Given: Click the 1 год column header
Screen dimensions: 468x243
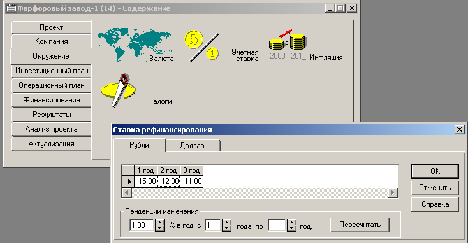Looking at the screenshot, I should [x=145, y=170].
